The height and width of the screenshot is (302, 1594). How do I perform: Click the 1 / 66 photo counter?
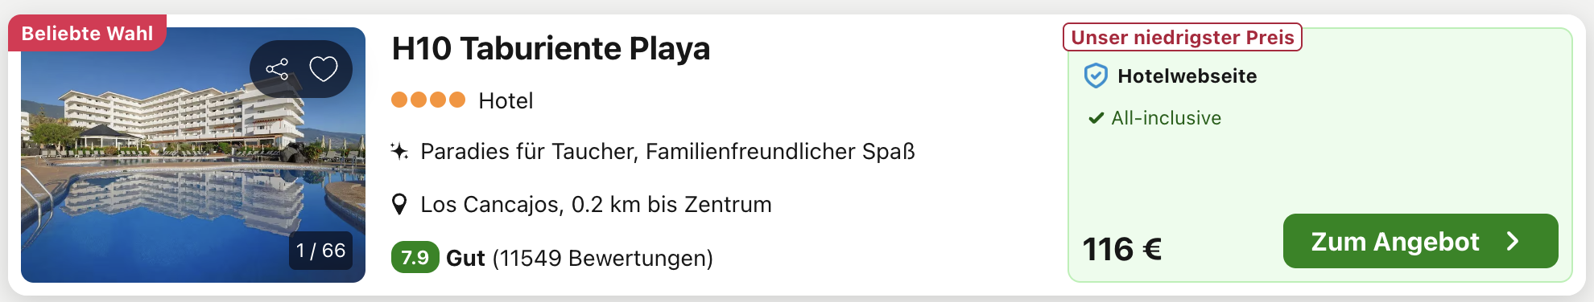320,251
